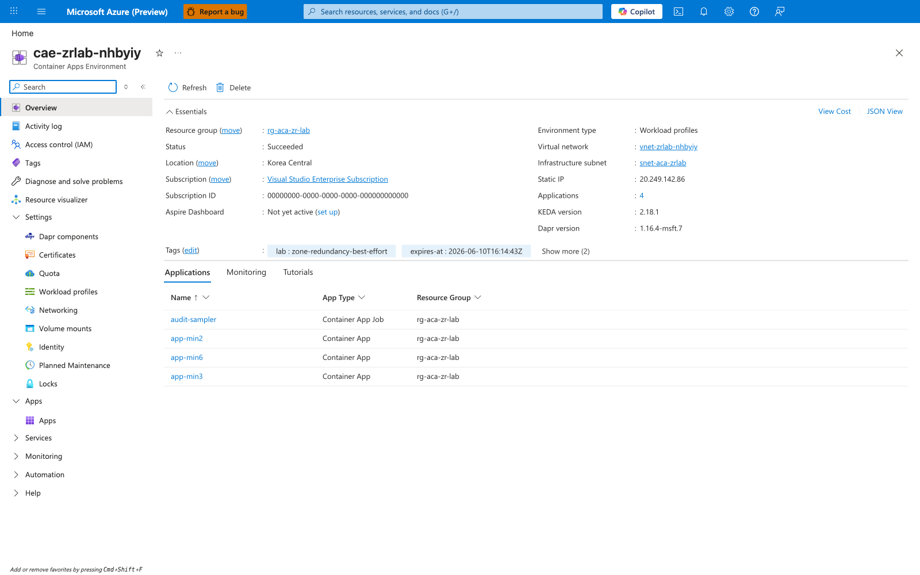Image resolution: width=920 pixels, height=575 pixels.
Task: Click the Container Apps Environment resource icon
Action: tap(20, 57)
